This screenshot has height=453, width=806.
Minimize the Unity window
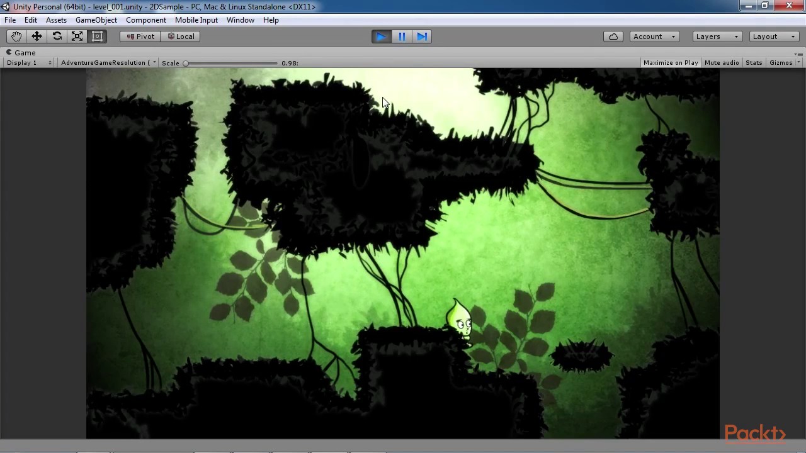(x=748, y=6)
